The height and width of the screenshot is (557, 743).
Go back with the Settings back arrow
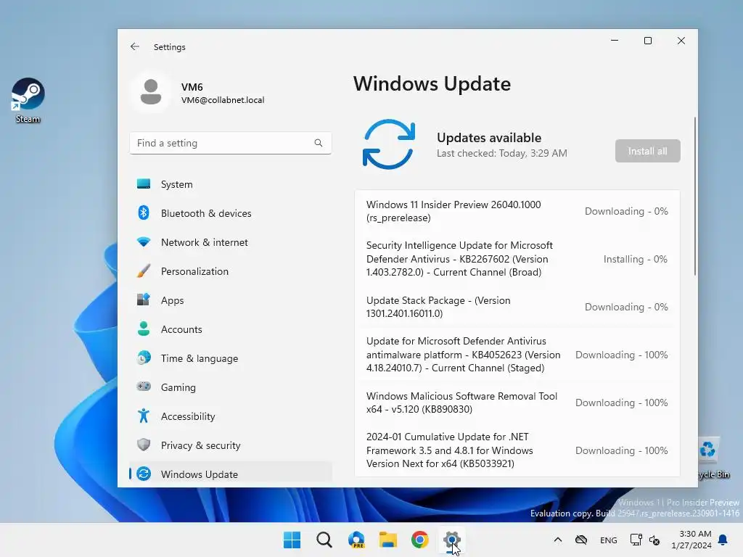click(x=134, y=46)
